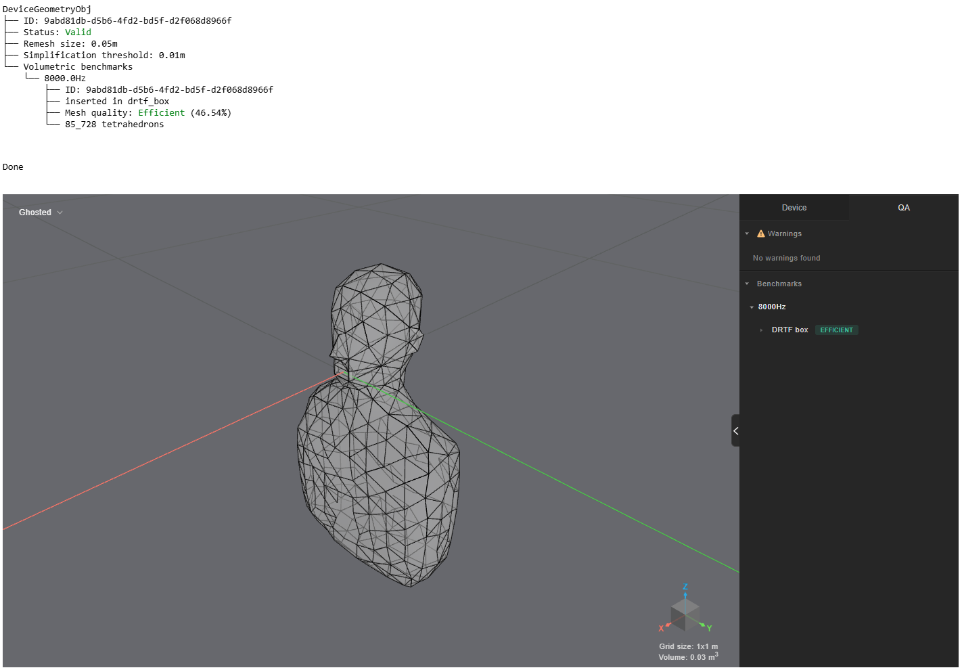Click the '8000.0Hz' tree output line
962x670 pixels.
65,78
